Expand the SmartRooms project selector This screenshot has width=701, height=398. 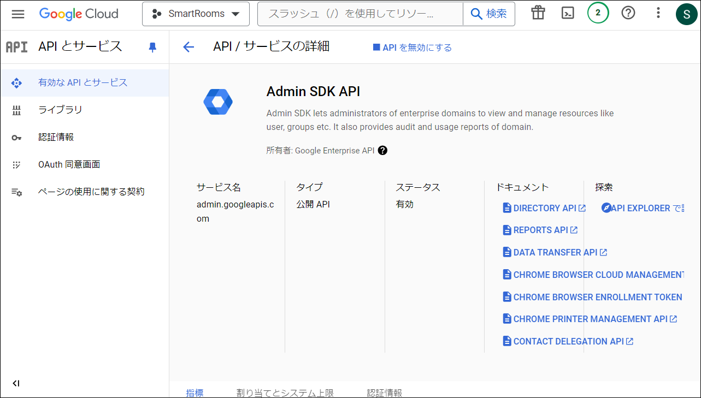click(196, 14)
